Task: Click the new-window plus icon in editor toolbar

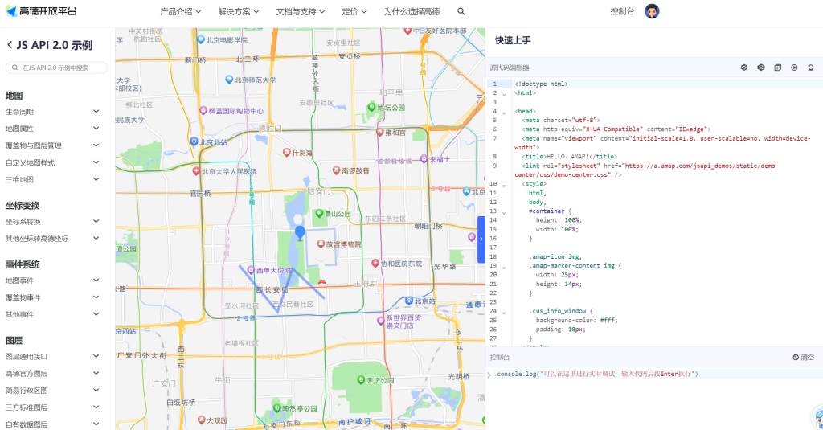Action: pos(777,68)
